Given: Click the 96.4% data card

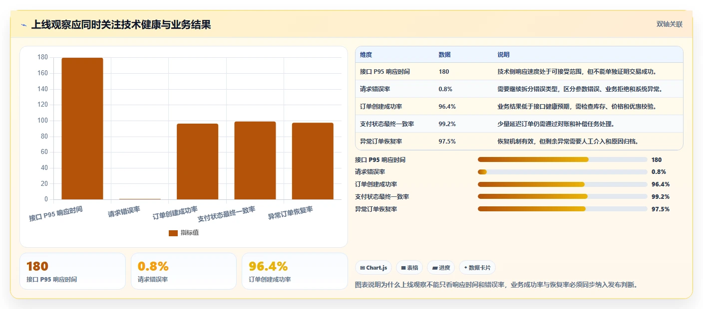Looking at the screenshot, I should click(295, 271).
